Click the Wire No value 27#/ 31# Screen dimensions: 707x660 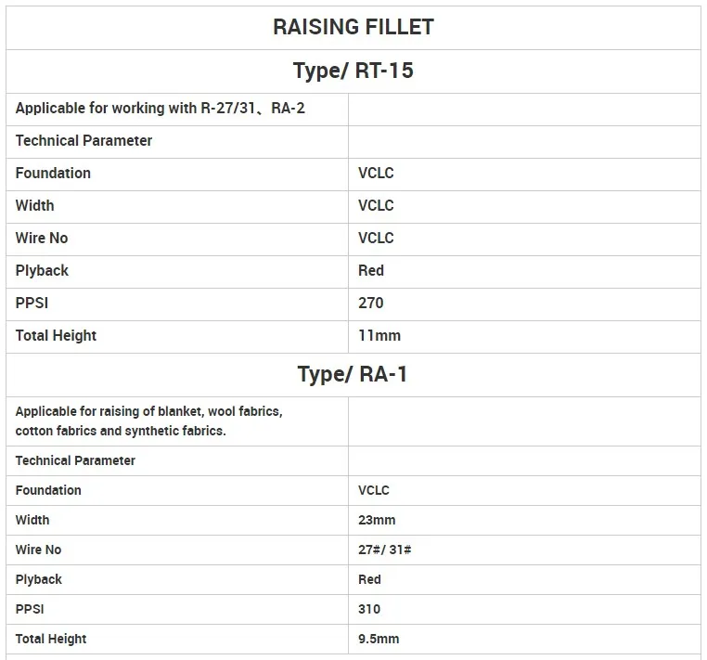click(385, 550)
